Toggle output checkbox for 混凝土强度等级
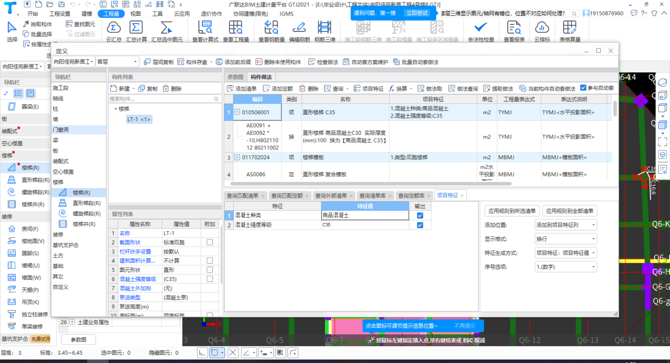Viewport: 670px width, 363px height. pyautogui.click(x=420, y=225)
